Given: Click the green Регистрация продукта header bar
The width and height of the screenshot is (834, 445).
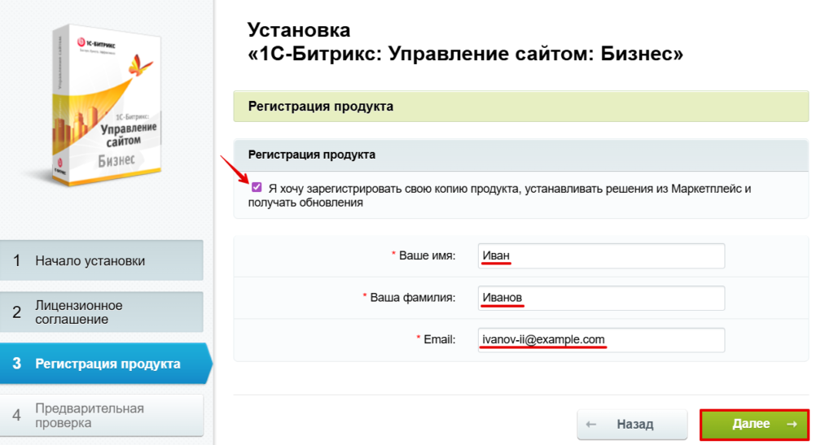Looking at the screenshot, I should 520,107.
